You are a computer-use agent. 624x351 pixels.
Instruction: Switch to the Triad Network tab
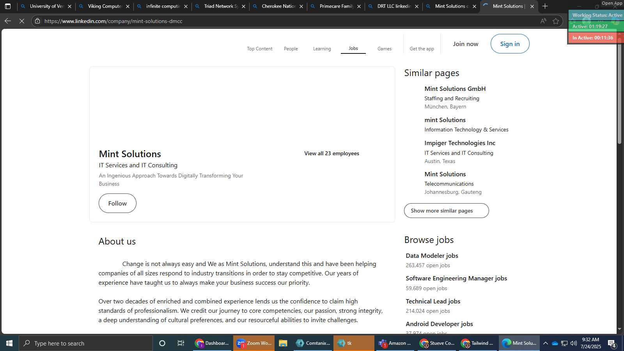point(220,6)
